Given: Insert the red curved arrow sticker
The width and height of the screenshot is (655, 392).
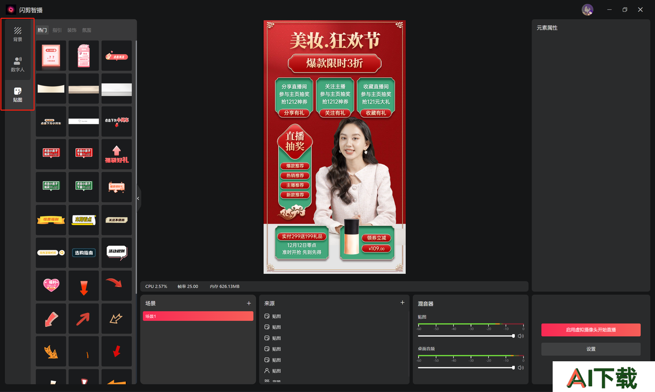Looking at the screenshot, I should tap(117, 286).
